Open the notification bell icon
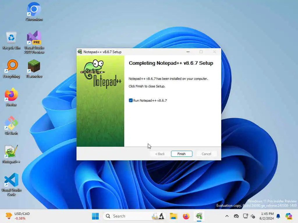 pyautogui.click(x=278, y=216)
